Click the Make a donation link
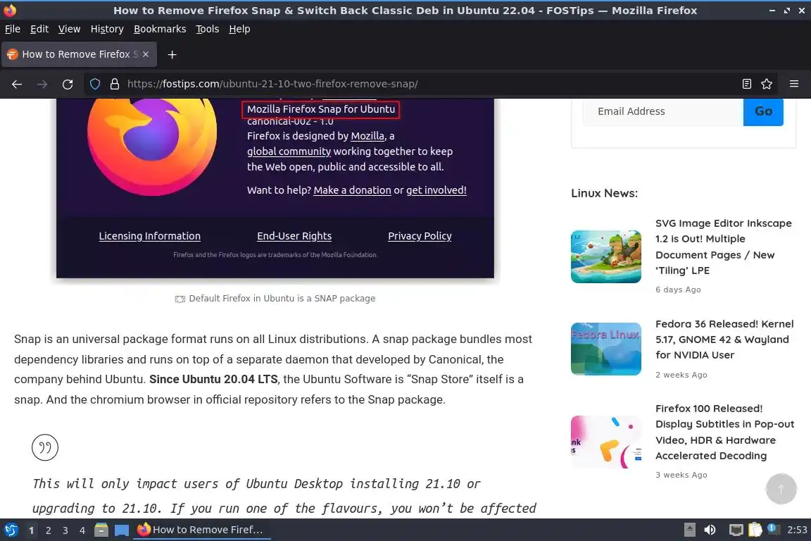This screenshot has height=541, width=811. tap(352, 190)
